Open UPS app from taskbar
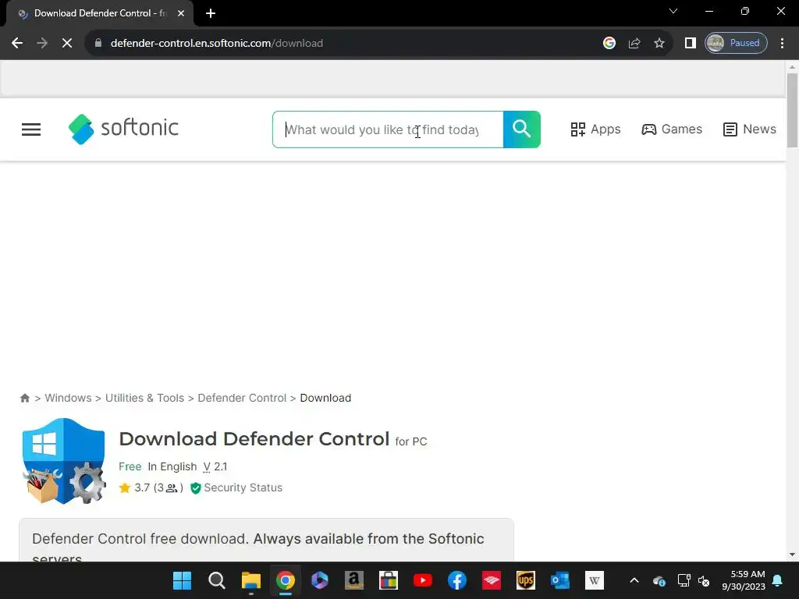 (526, 580)
